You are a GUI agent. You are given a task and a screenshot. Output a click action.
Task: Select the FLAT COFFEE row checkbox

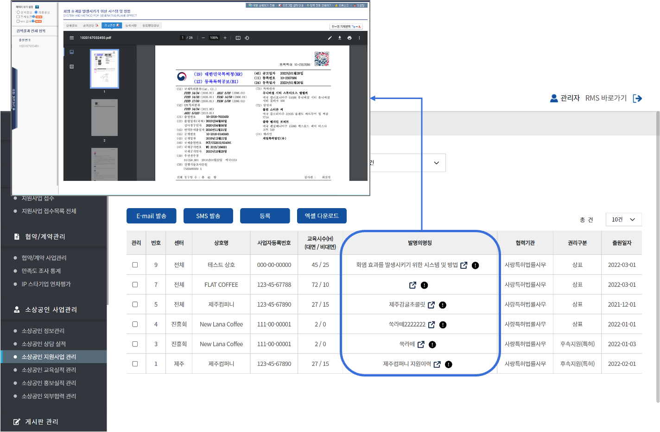(x=135, y=285)
